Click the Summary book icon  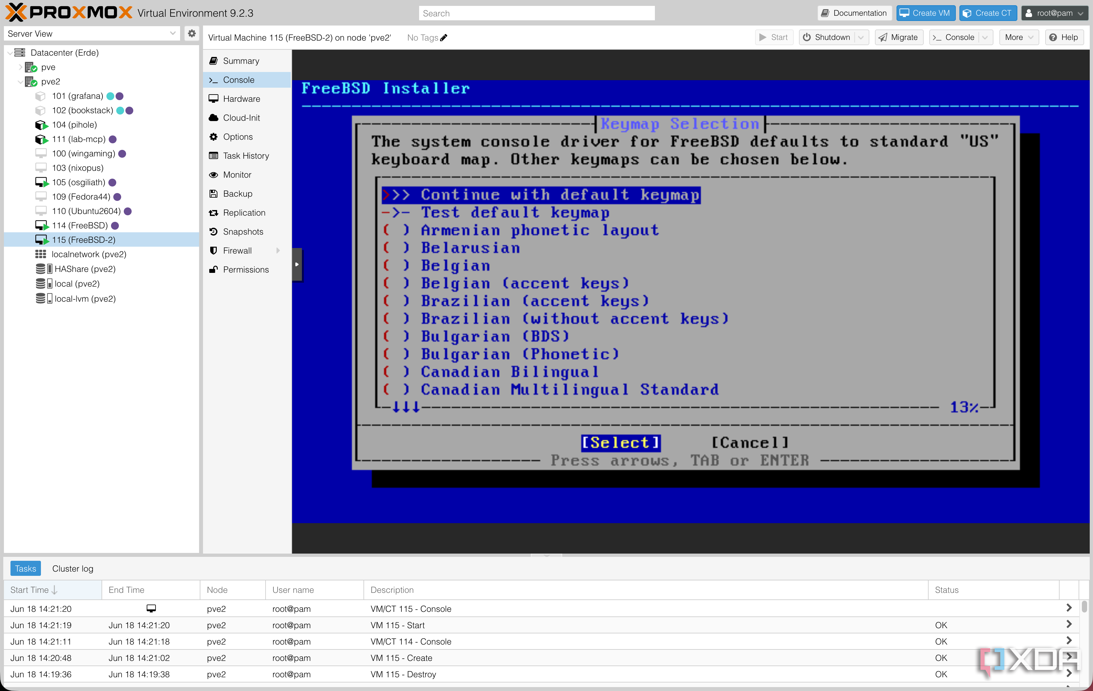(x=213, y=61)
